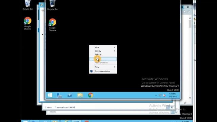Click the scroll up arrow in the background window

190,18
